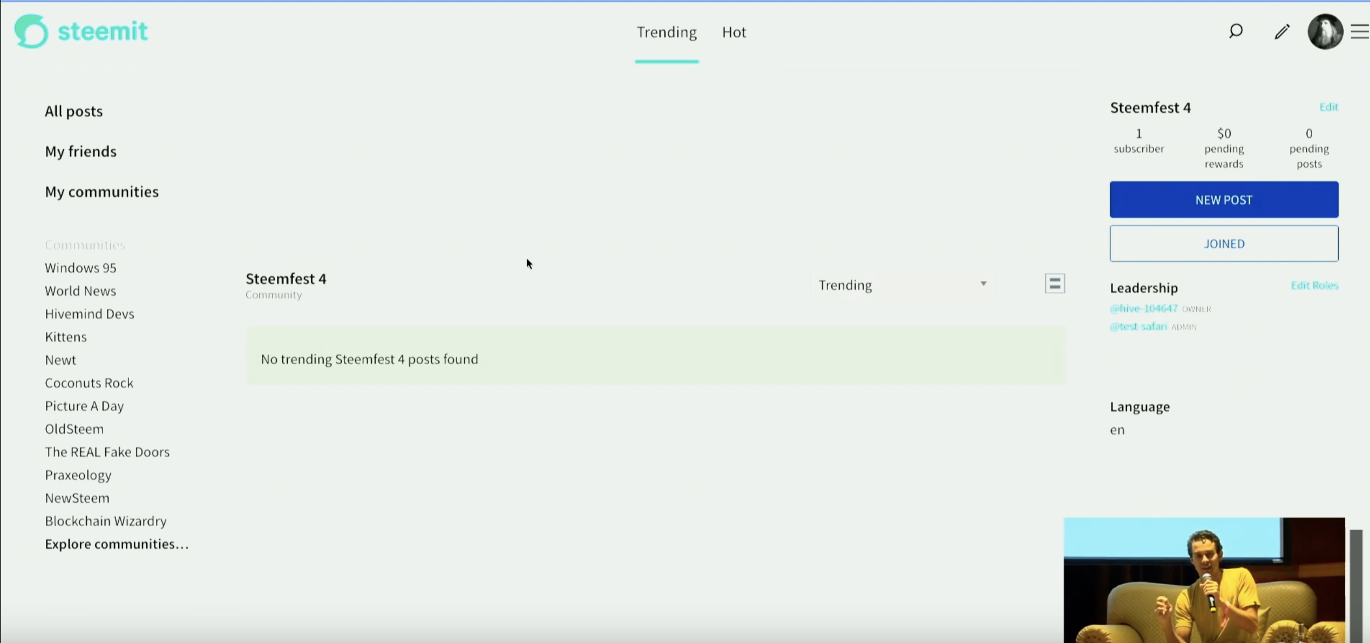Open the World News community
The height and width of the screenshot is (643, 1370).
click(x=80, y=291)
